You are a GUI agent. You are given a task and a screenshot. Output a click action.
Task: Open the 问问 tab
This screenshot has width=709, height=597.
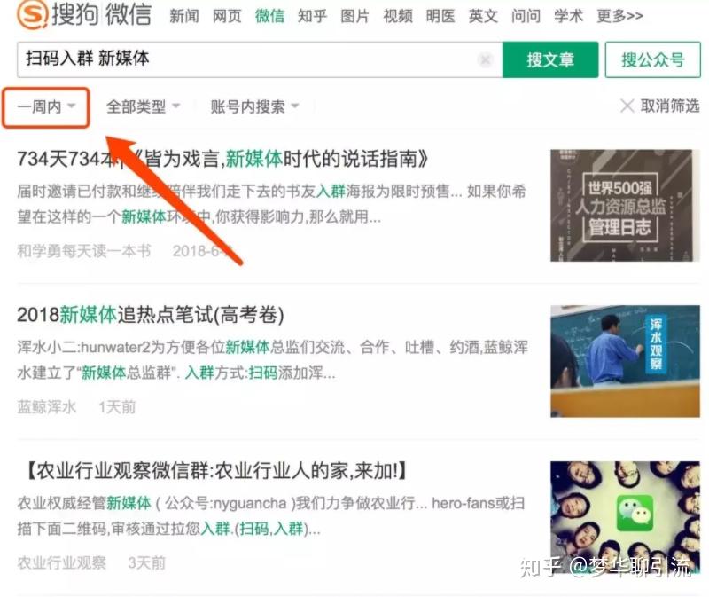point(526,16)
